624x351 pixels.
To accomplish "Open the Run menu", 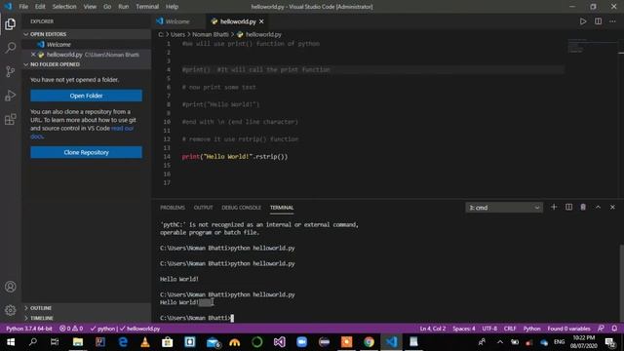I will 124,7.
